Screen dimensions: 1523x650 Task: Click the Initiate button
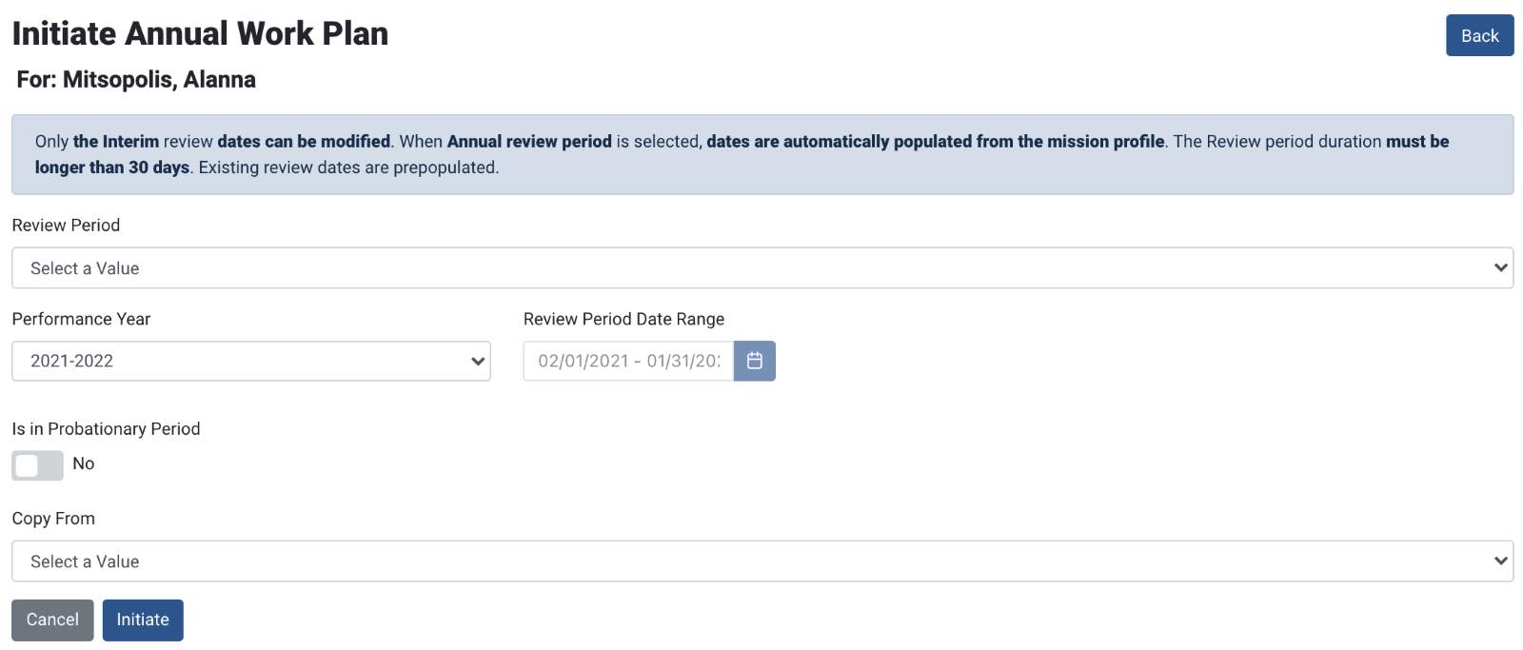[143, 620]
